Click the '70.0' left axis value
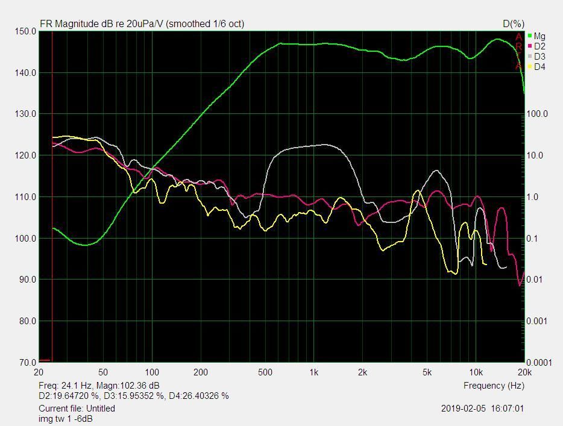 (28, 363)
